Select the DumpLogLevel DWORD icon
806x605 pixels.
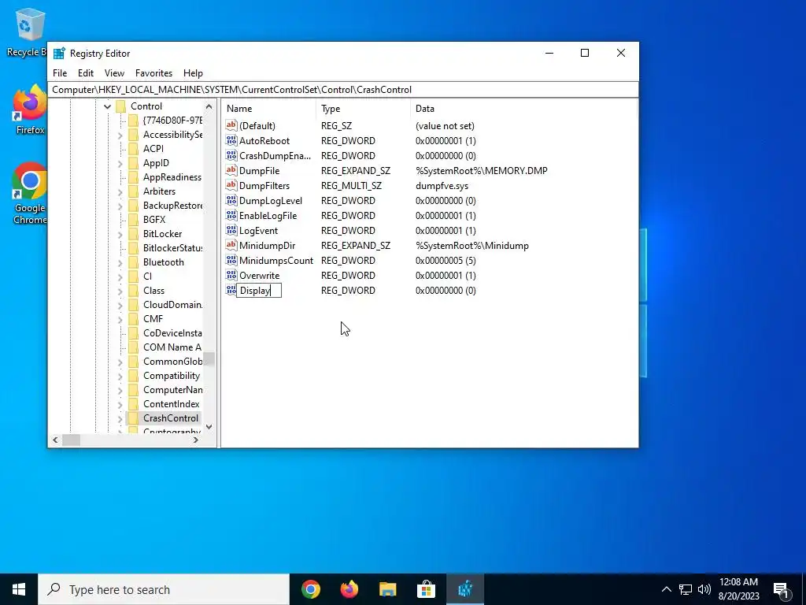(x=231, y=200)
